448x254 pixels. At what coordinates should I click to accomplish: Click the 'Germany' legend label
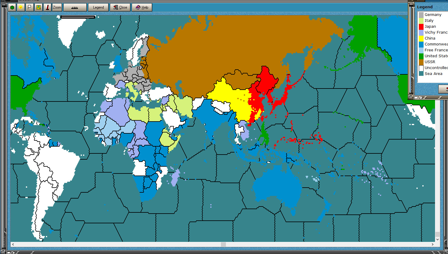433,15
